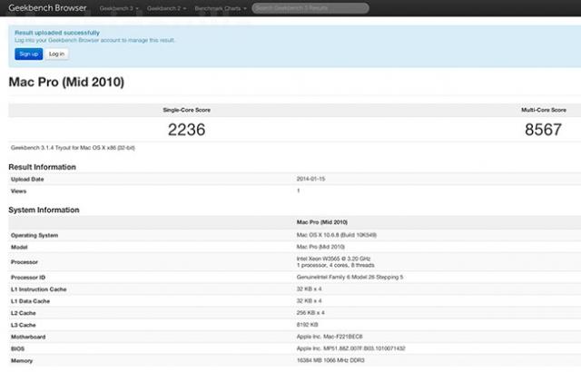Image resolution: width=581 pixels, height=372 pixels.
Task: Select the 'Result uploaded successfully' message
Action: pyautogui.click(x=57, y=33)
